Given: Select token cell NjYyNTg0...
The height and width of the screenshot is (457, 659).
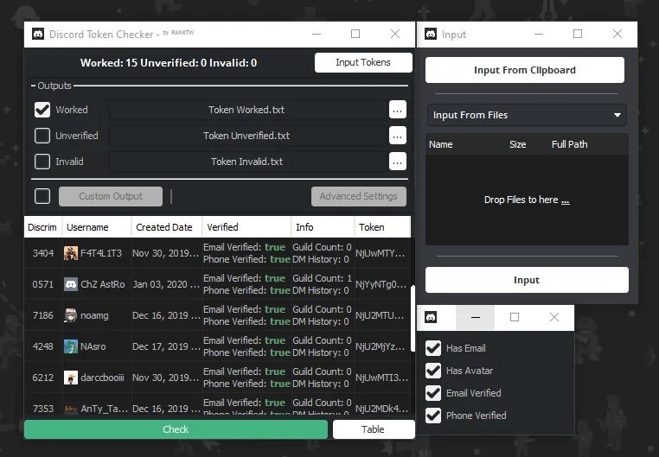Looking at the screenshot, I should pos(381,284).
